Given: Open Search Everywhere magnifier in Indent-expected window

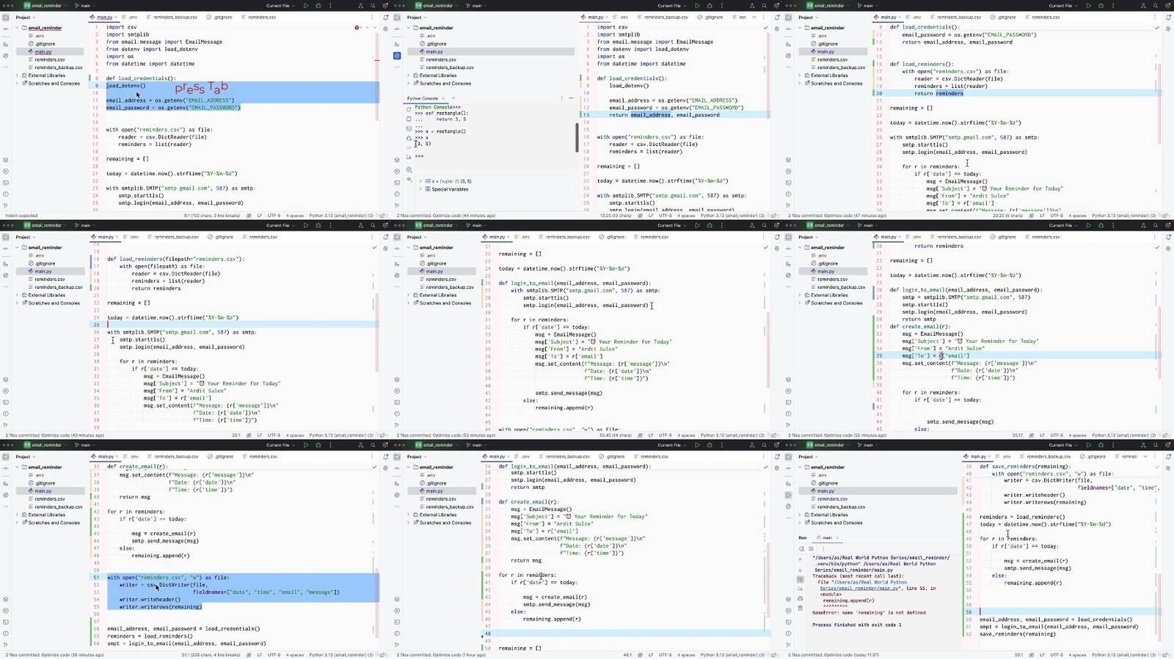Looking at the screenshot, I should point(373,6).
